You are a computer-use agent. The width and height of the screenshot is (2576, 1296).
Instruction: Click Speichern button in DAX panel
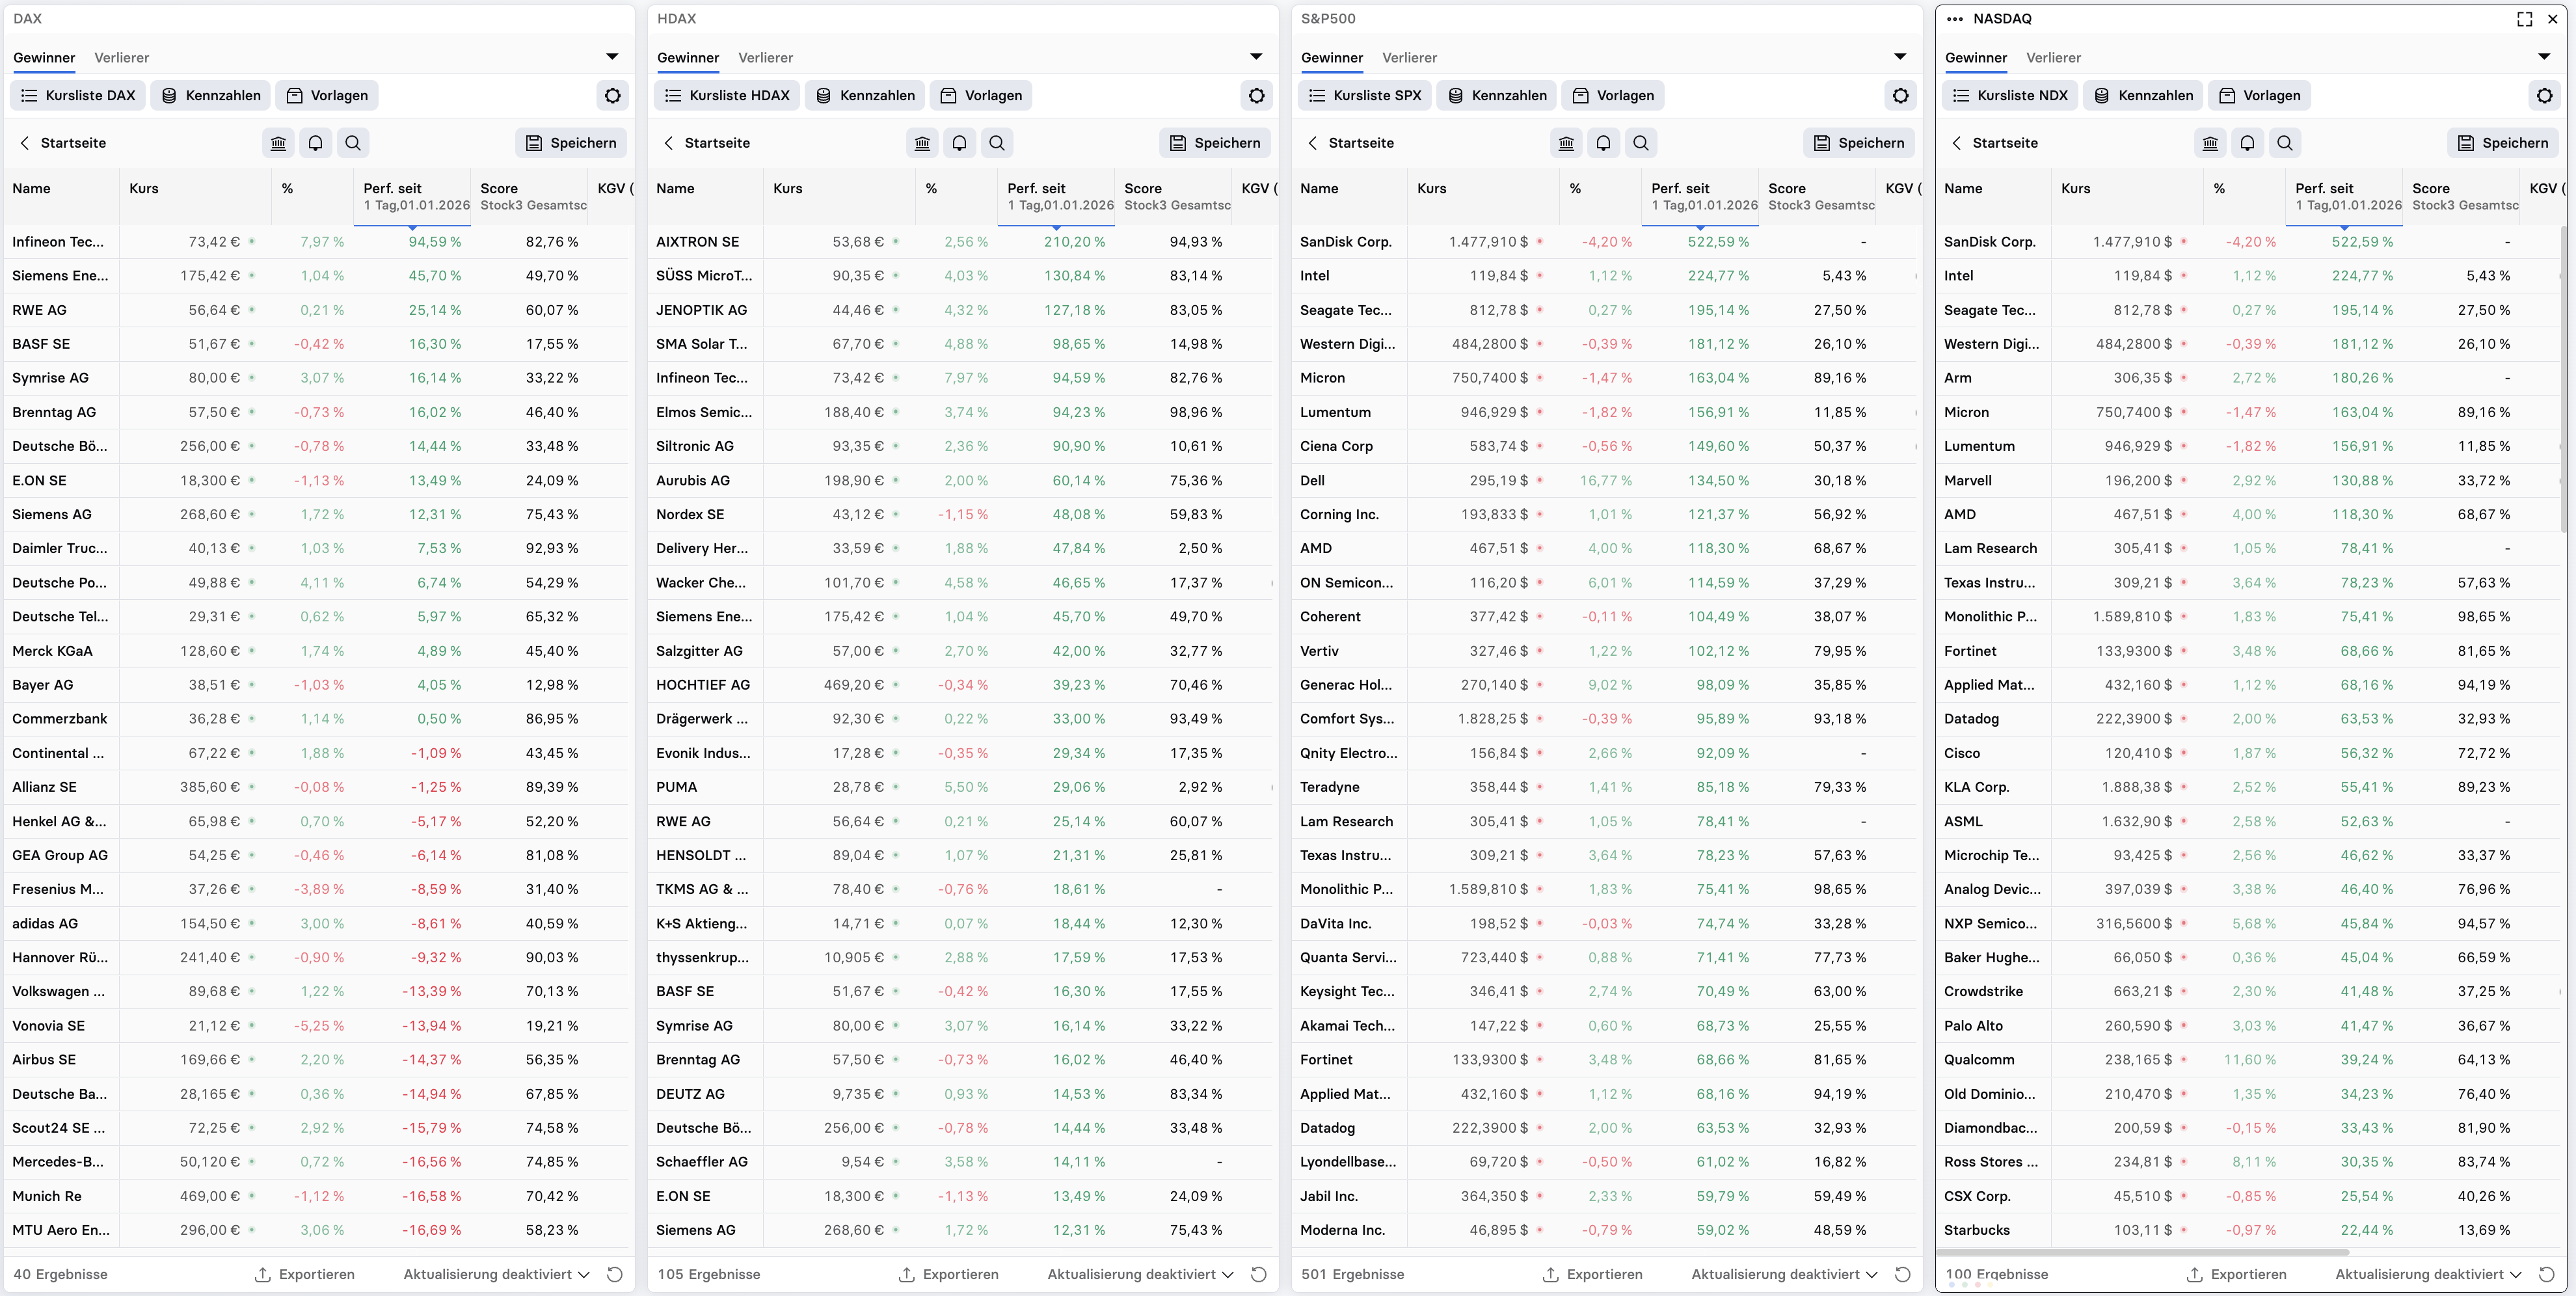[x=572, y=143]
